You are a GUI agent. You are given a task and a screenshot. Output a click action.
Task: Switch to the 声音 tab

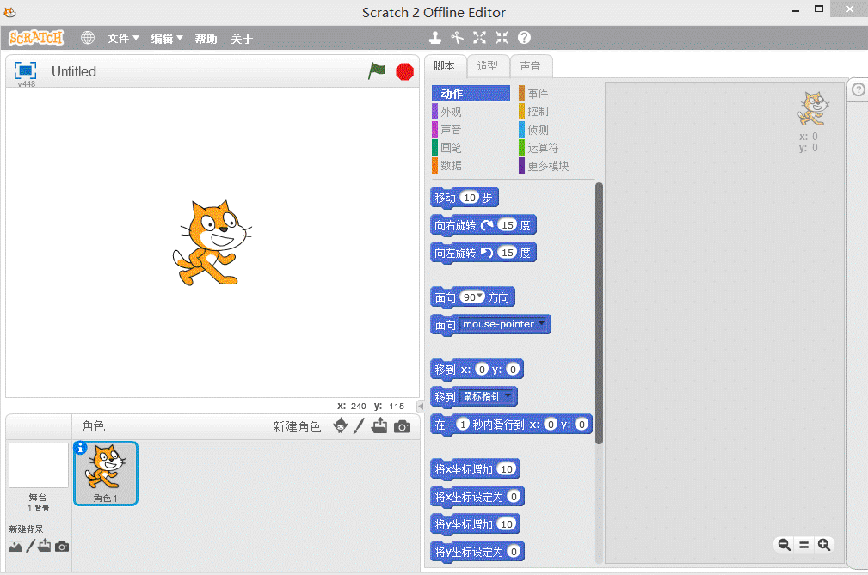pyautogui.click(x=530, y=66)
